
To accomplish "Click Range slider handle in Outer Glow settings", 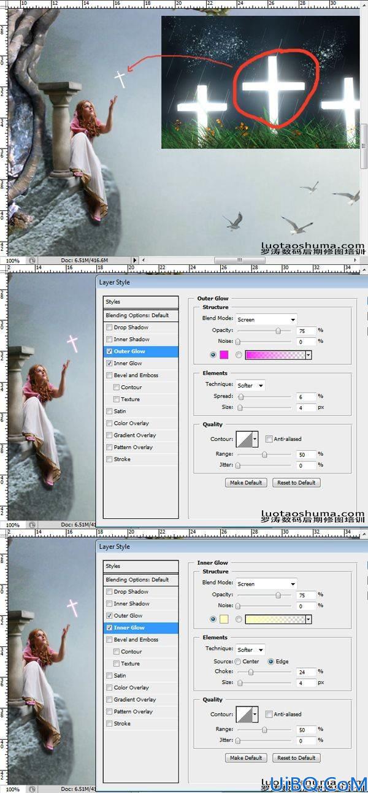I will [x=264, y=455].
